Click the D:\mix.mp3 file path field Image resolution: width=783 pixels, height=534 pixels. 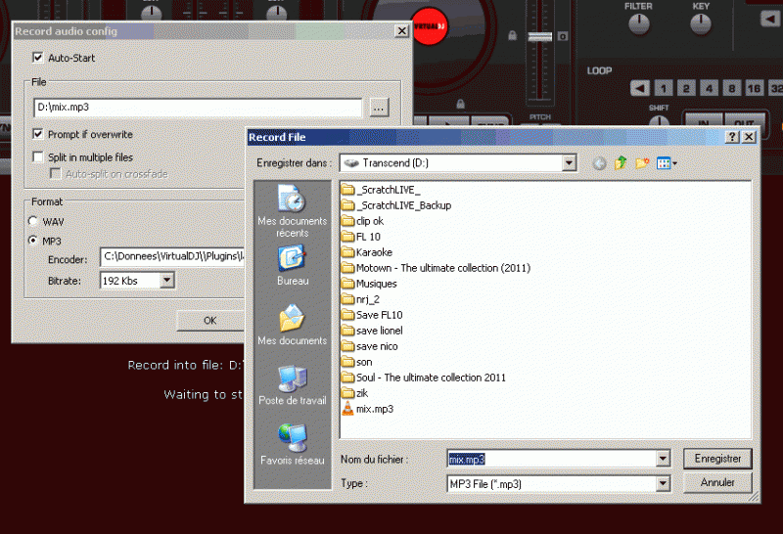coord(198,108)
